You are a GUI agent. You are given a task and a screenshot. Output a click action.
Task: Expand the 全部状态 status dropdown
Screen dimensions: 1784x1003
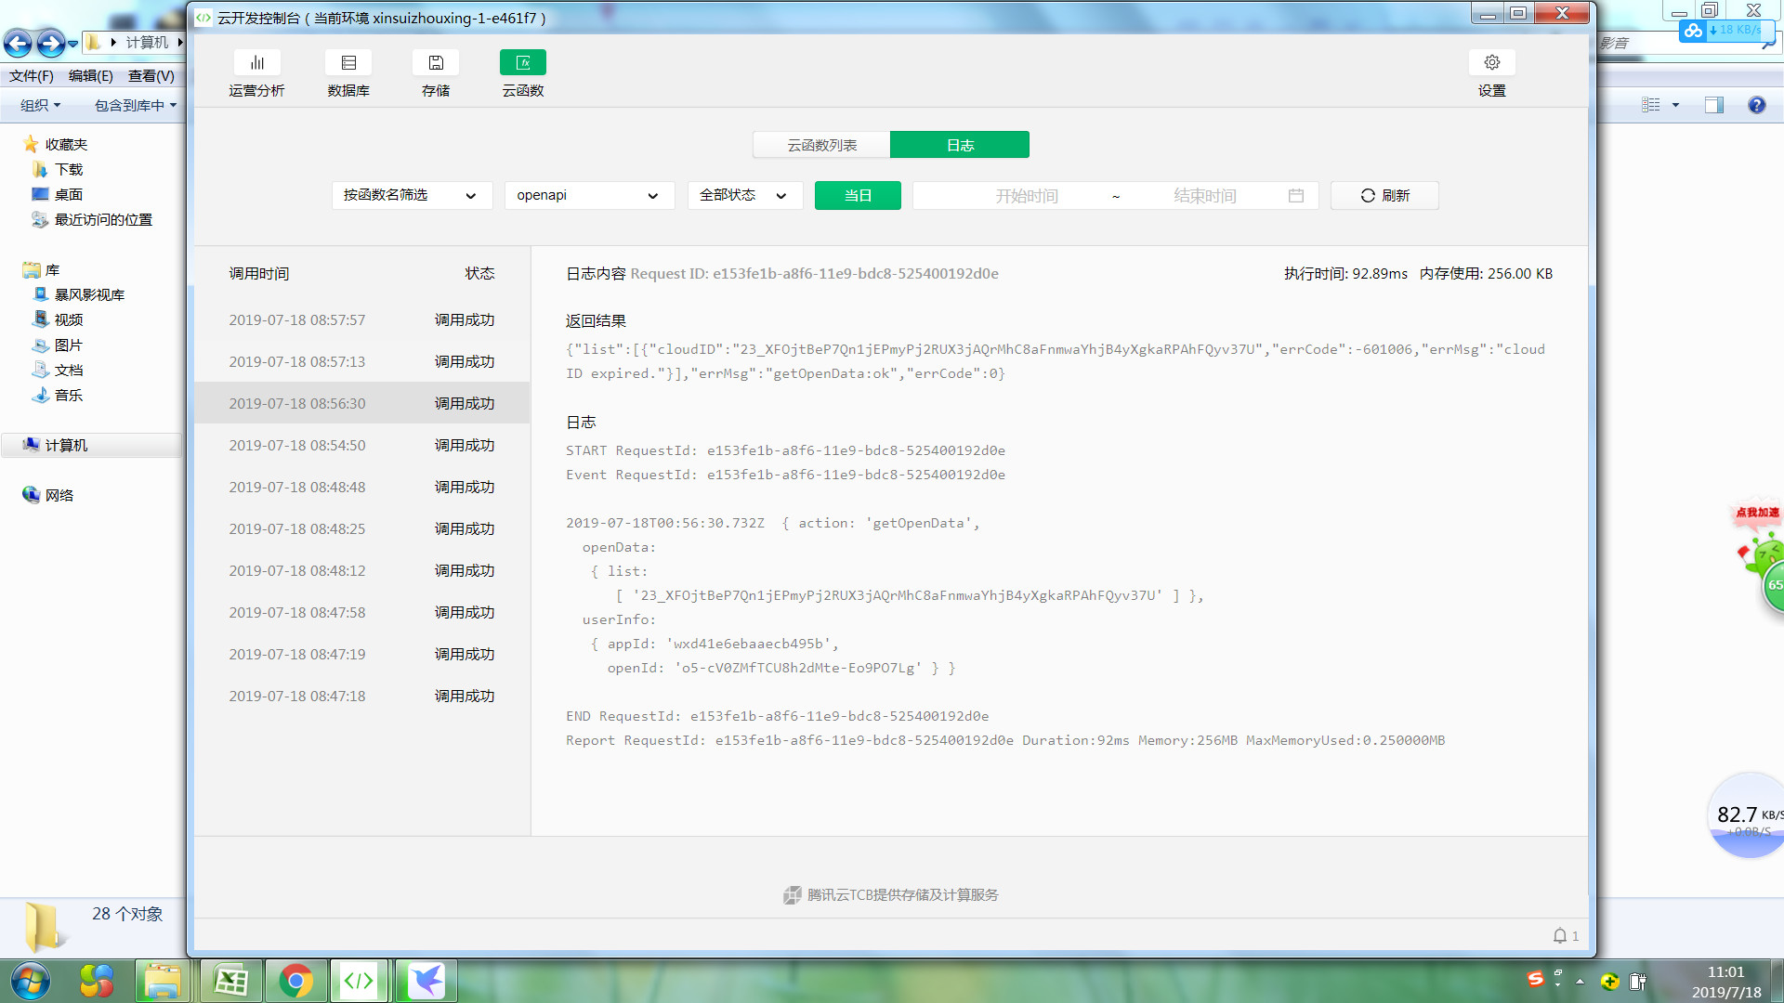pyautogui.click(x=744, y=196)
